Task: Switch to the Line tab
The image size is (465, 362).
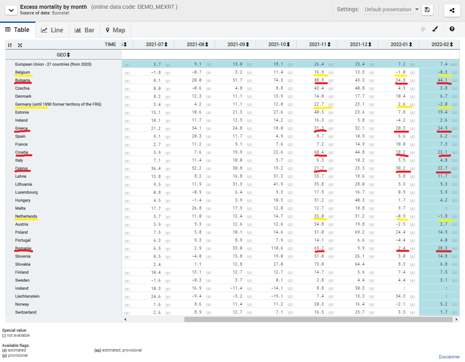Action: point(52,30)
